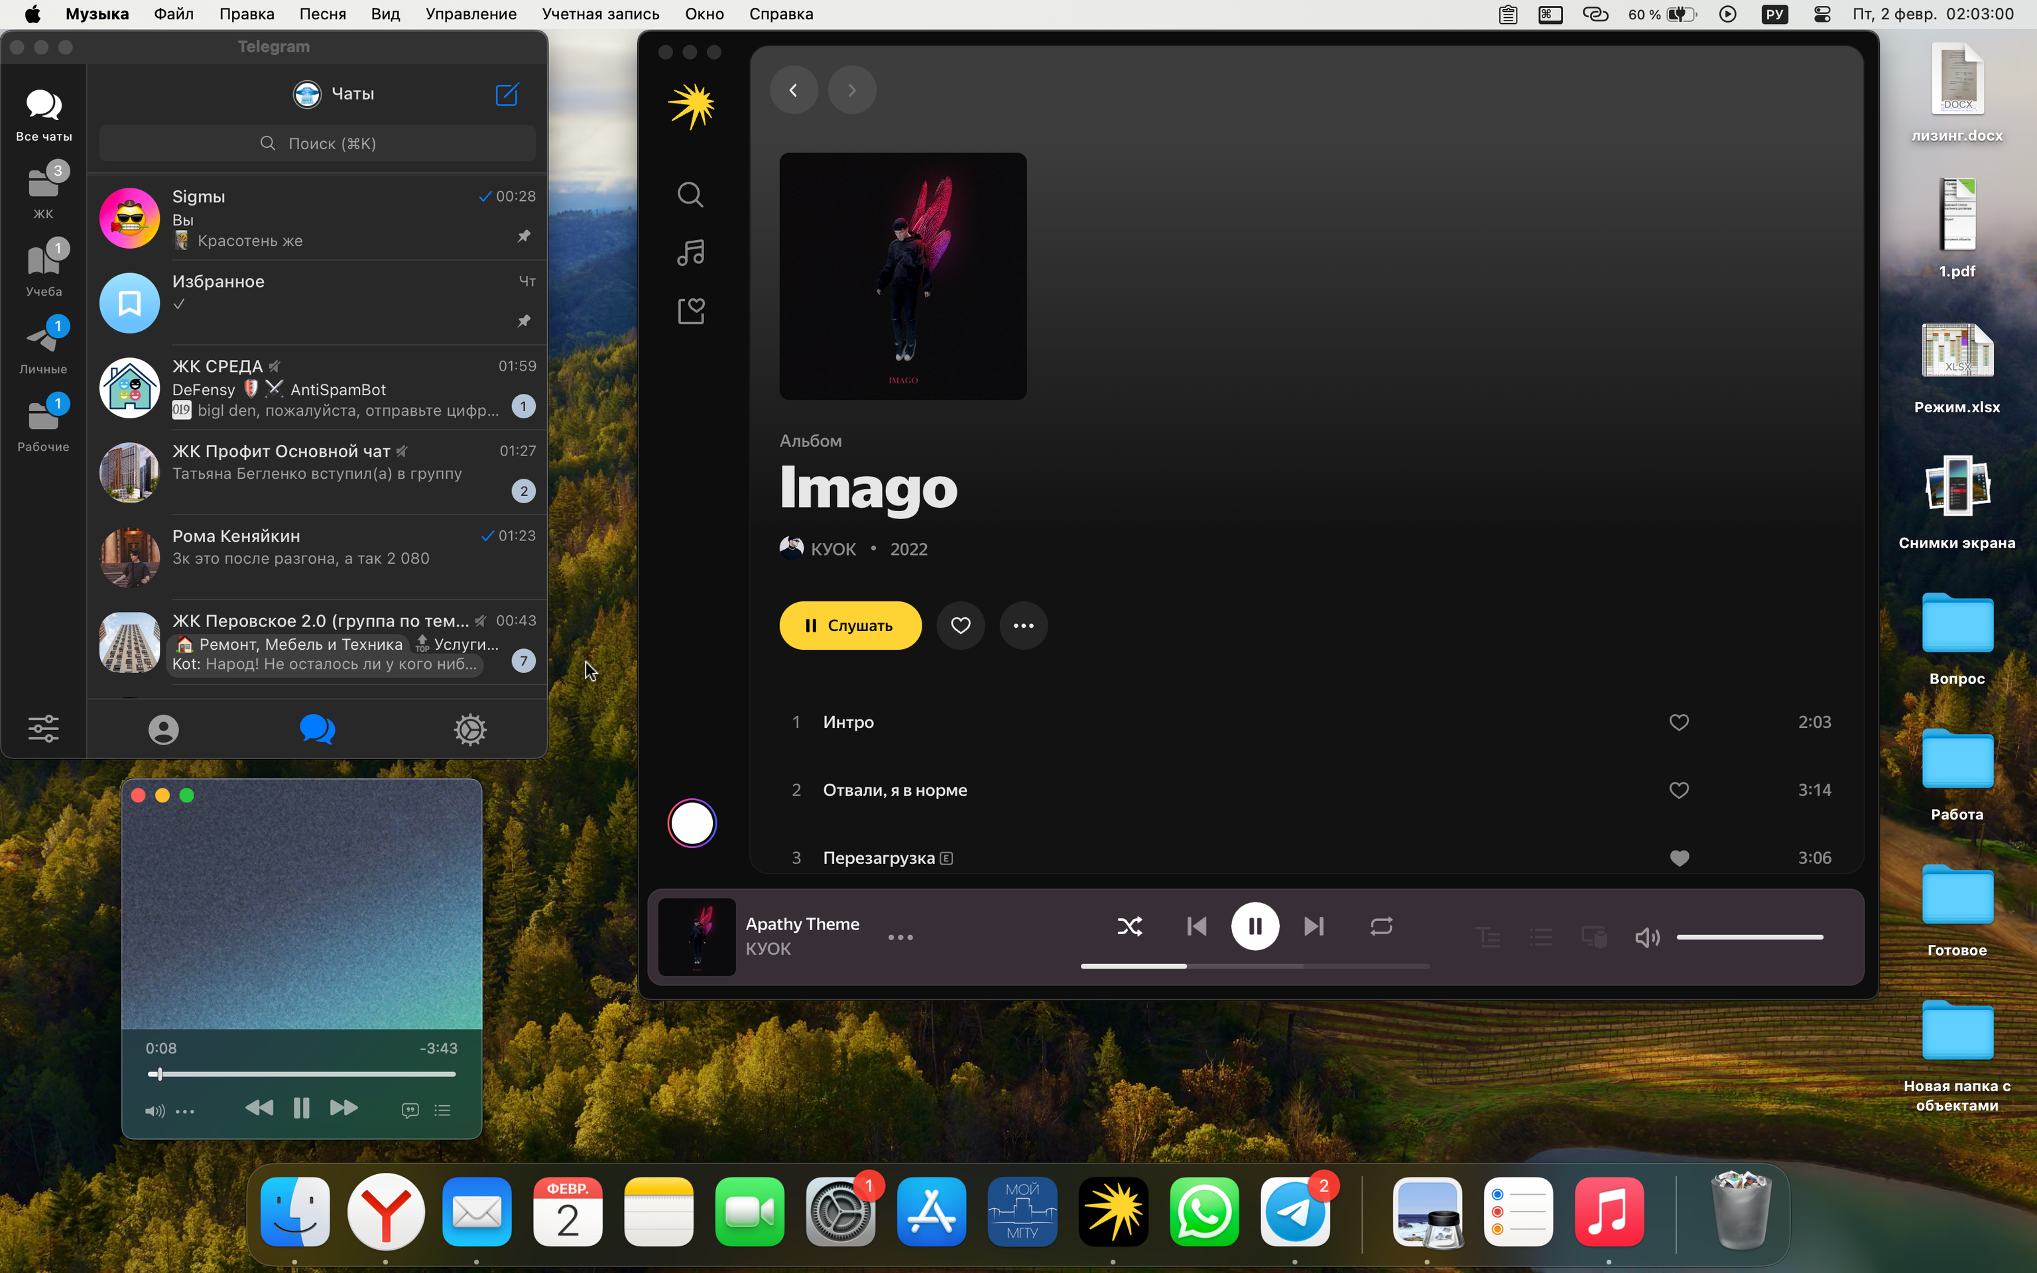The image size is (2037, 1273).
Task: Click the Imago album cover art
Action: (902, 276)
